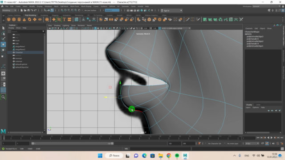Select polyTweak15 in the inputs list
The height and width of the screenshot is (160, 285).
(x=252, y=39)
